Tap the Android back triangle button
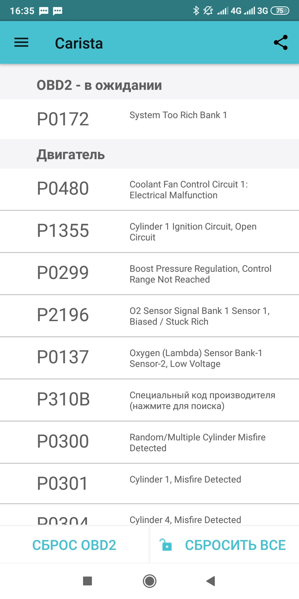Viewport: 299px width, 599px height. tap(211, 581)
